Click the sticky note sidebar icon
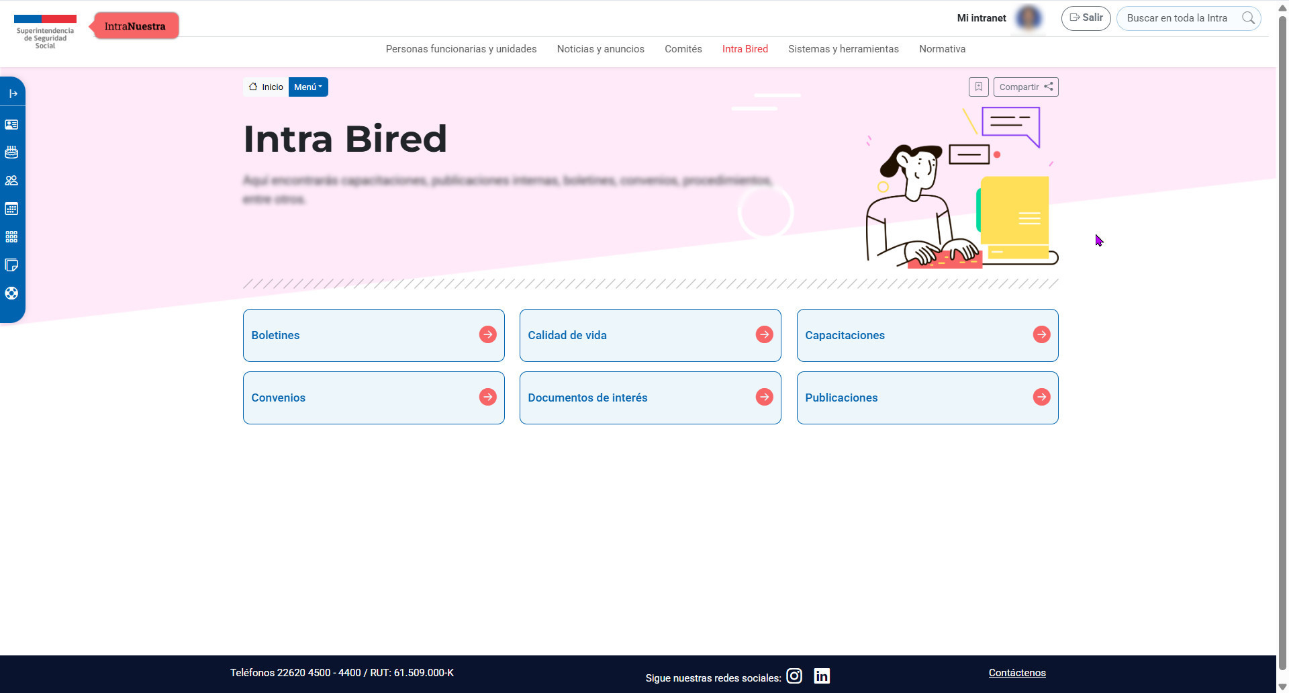Viewport: 1289px width, 693px height. (x=11, y=265)
